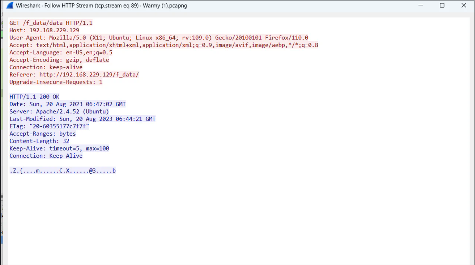Click on the Accept text/html header line
Viewport: 475px width, 265px height.
coord(164,45)
